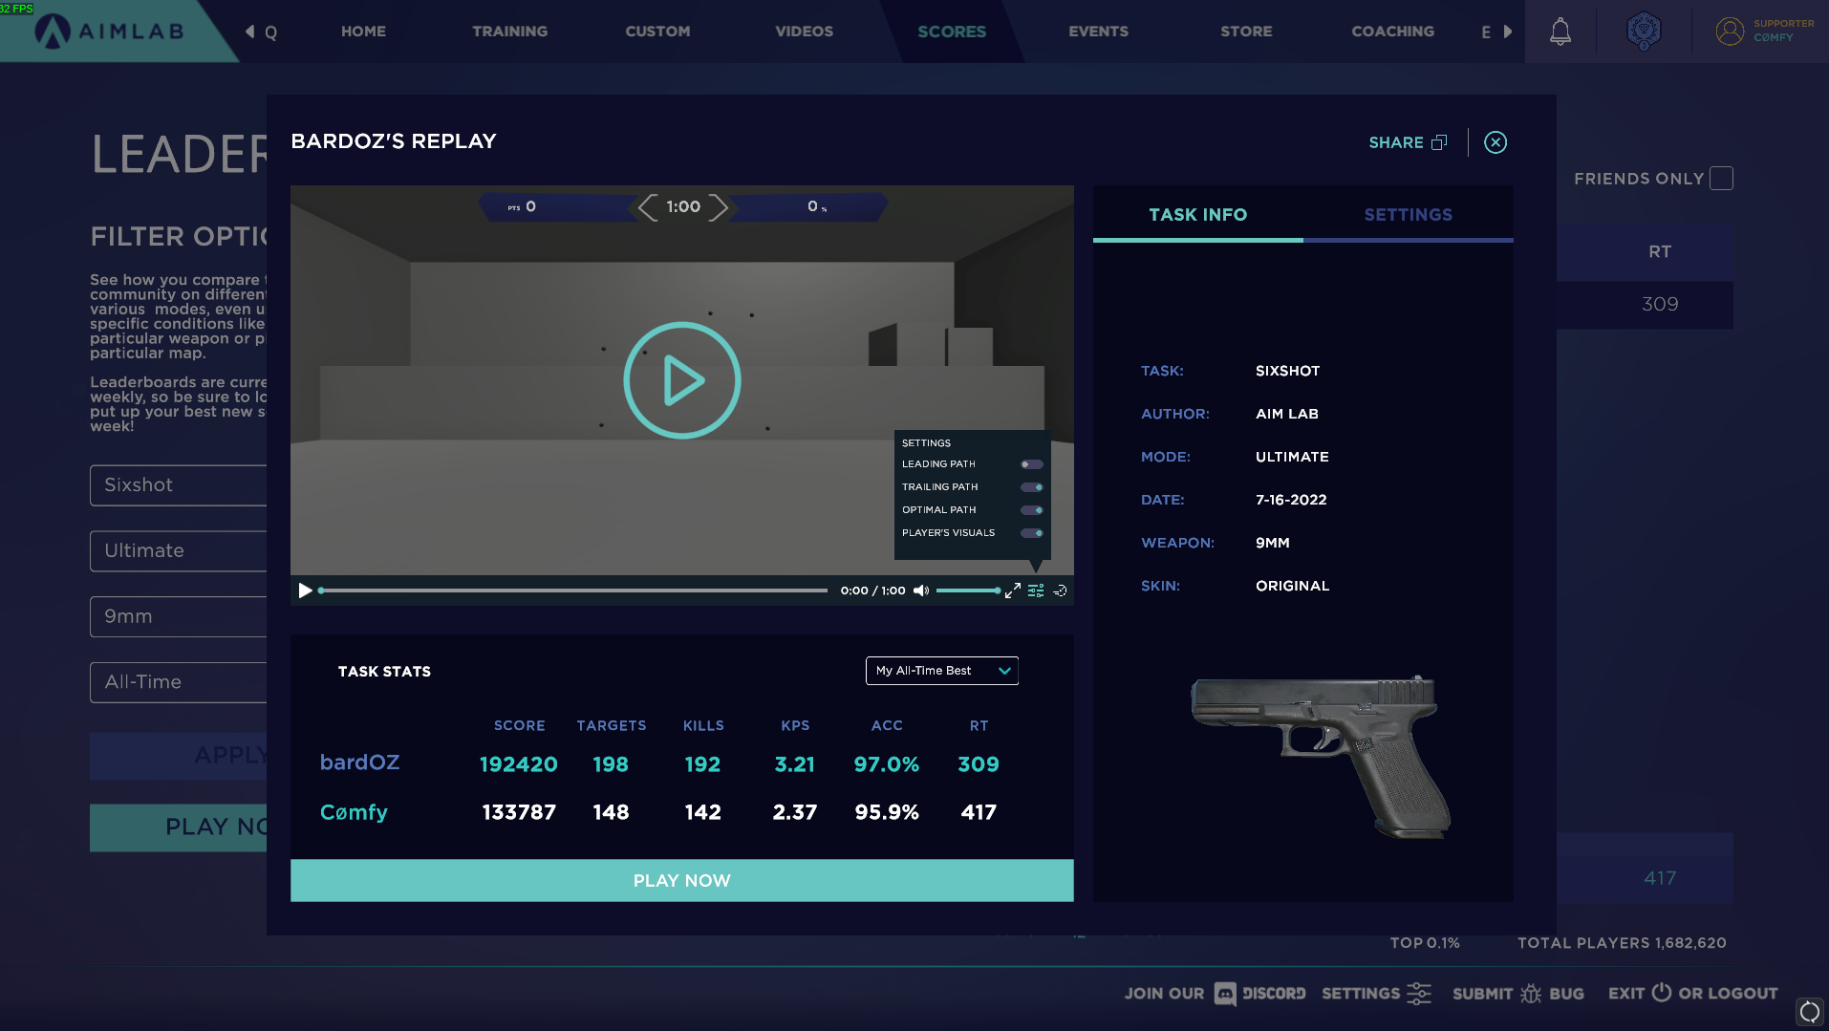This screenshot has width=1829, height=1031.
Task: Select the Cømfy player name
Action: point(354,812)
